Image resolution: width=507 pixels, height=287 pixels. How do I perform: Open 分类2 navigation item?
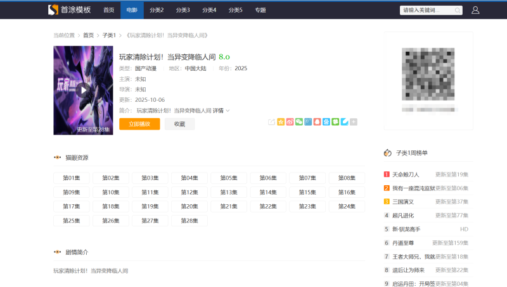pyautogui.click(x=157, y=10)
